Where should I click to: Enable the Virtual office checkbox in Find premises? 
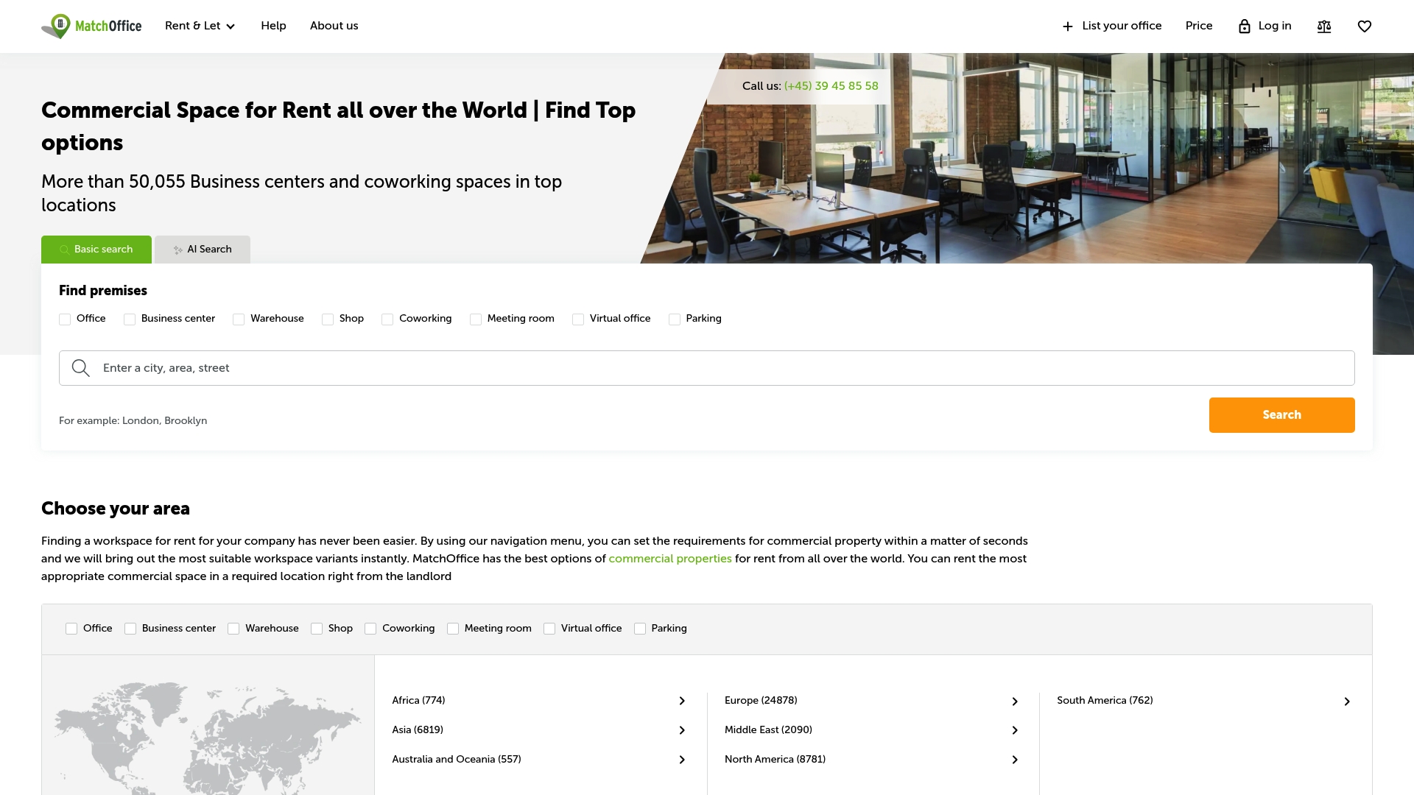578,319
